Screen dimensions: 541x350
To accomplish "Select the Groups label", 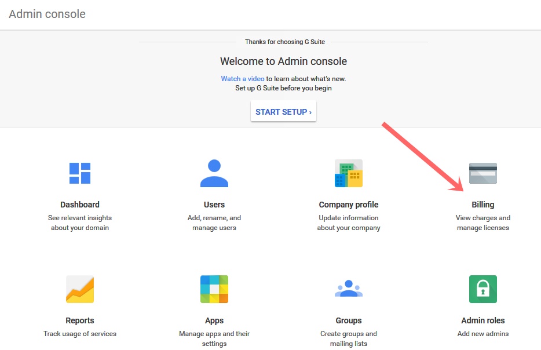I will coord(349,320).
